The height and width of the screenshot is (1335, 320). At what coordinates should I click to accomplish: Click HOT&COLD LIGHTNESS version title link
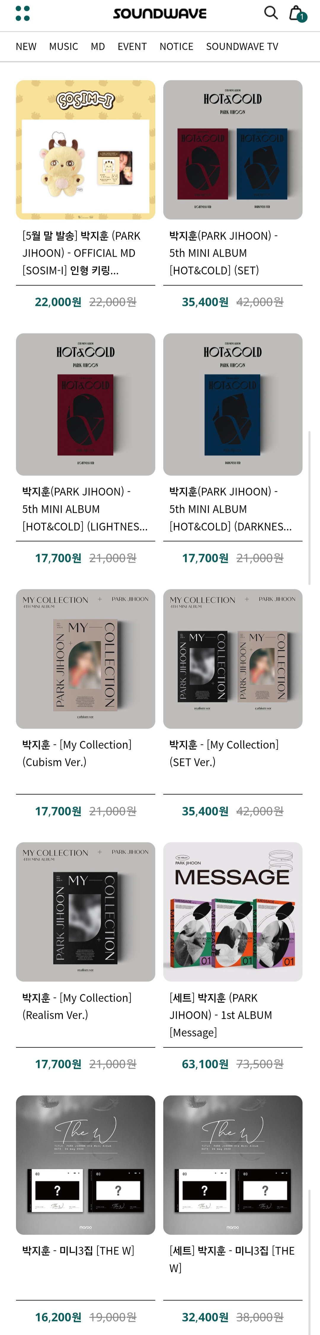click(85, 509)
